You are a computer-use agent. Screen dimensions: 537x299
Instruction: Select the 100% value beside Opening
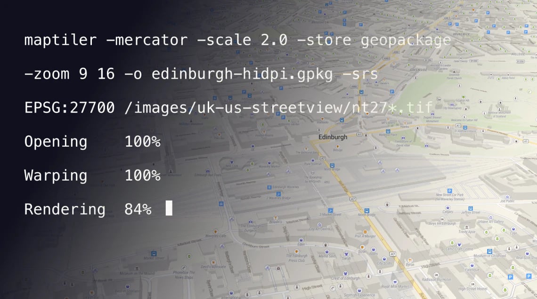[x=142, y=142]
